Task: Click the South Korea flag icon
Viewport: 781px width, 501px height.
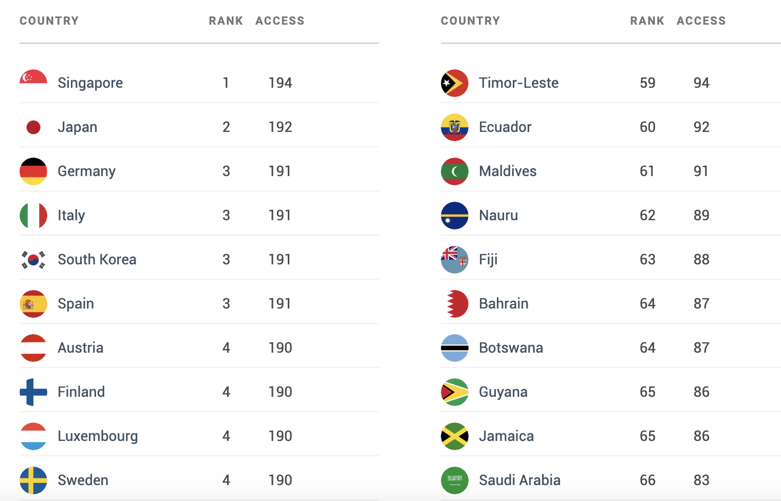Action: [33, 260]
